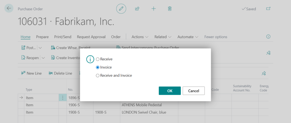Open the Print/Send tab
This screenshot has width=291, height=123.
[63, 37]
